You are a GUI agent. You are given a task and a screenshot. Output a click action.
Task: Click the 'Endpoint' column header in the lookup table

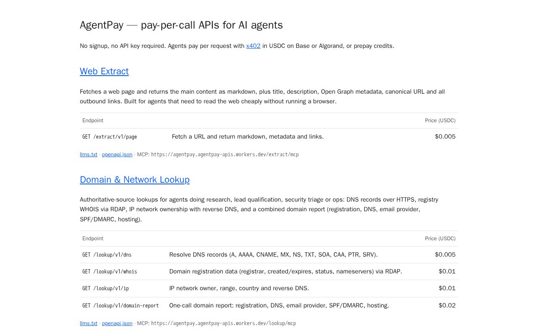[93, 239]
